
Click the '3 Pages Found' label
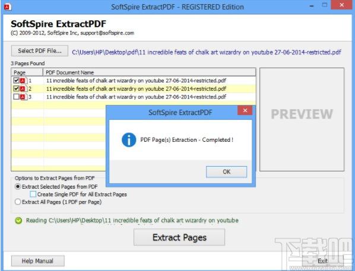28,63
